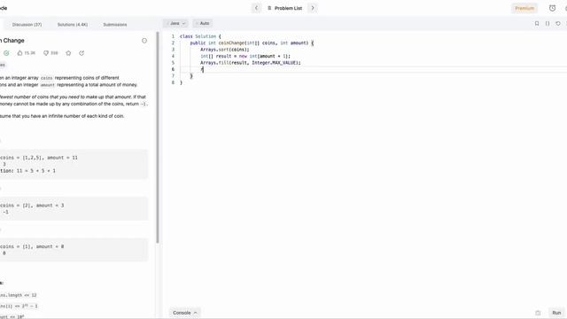Image resolution: width=567 pixels, height=319 pixels.
Task: Expand the Console panel
Action: pyautogui.click(x=185, y=313)
